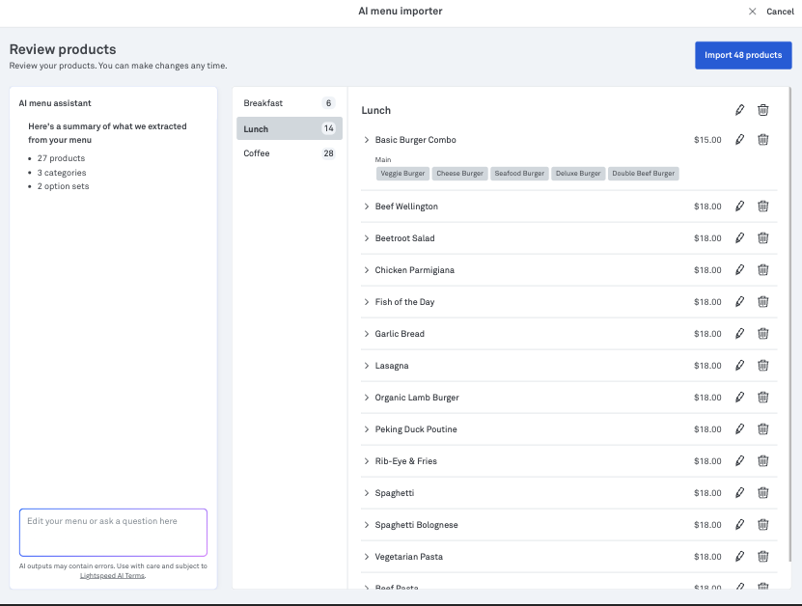Close importer with the X icon

[752, 12]
